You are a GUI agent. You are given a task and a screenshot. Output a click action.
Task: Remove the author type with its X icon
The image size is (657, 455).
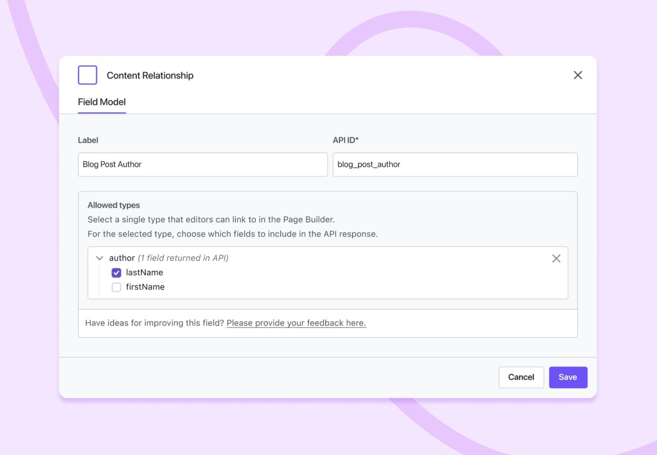(556, 259)
